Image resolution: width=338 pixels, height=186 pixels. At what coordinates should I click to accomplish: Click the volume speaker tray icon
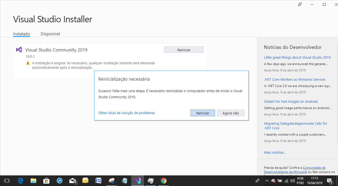point(293,181)
